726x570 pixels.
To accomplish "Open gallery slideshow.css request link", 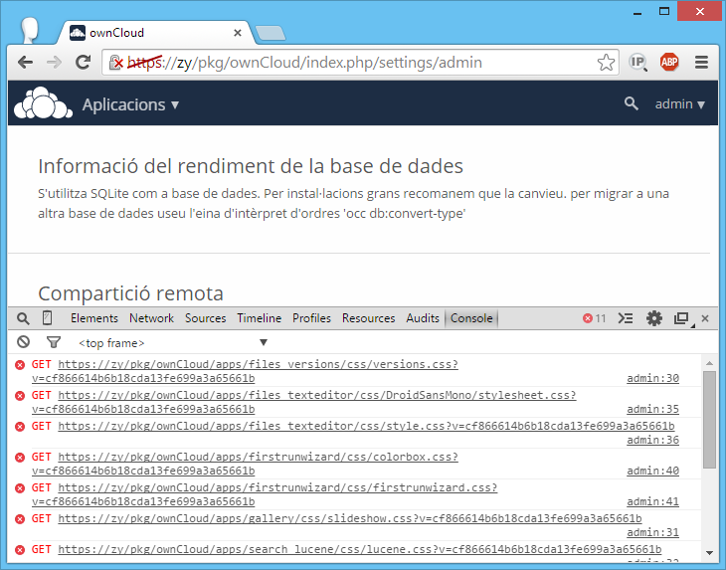I will pyautogui.click(x=350, y=518).
